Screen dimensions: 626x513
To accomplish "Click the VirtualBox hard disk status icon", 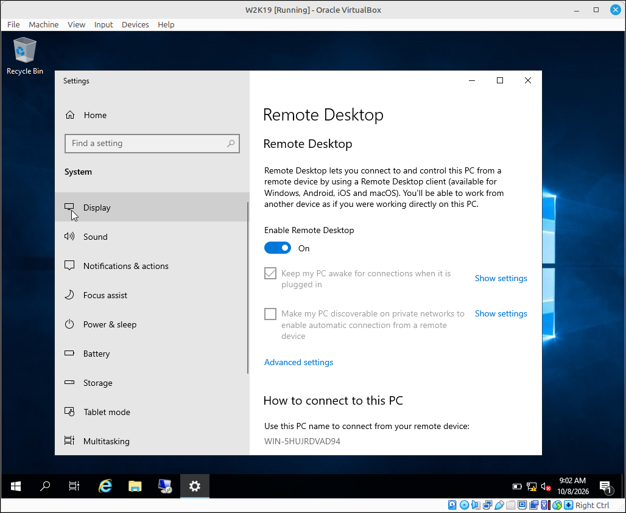I will [452, 505].
